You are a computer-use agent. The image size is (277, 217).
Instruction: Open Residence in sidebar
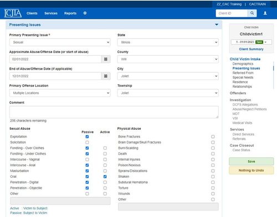[x=240, y=82]
